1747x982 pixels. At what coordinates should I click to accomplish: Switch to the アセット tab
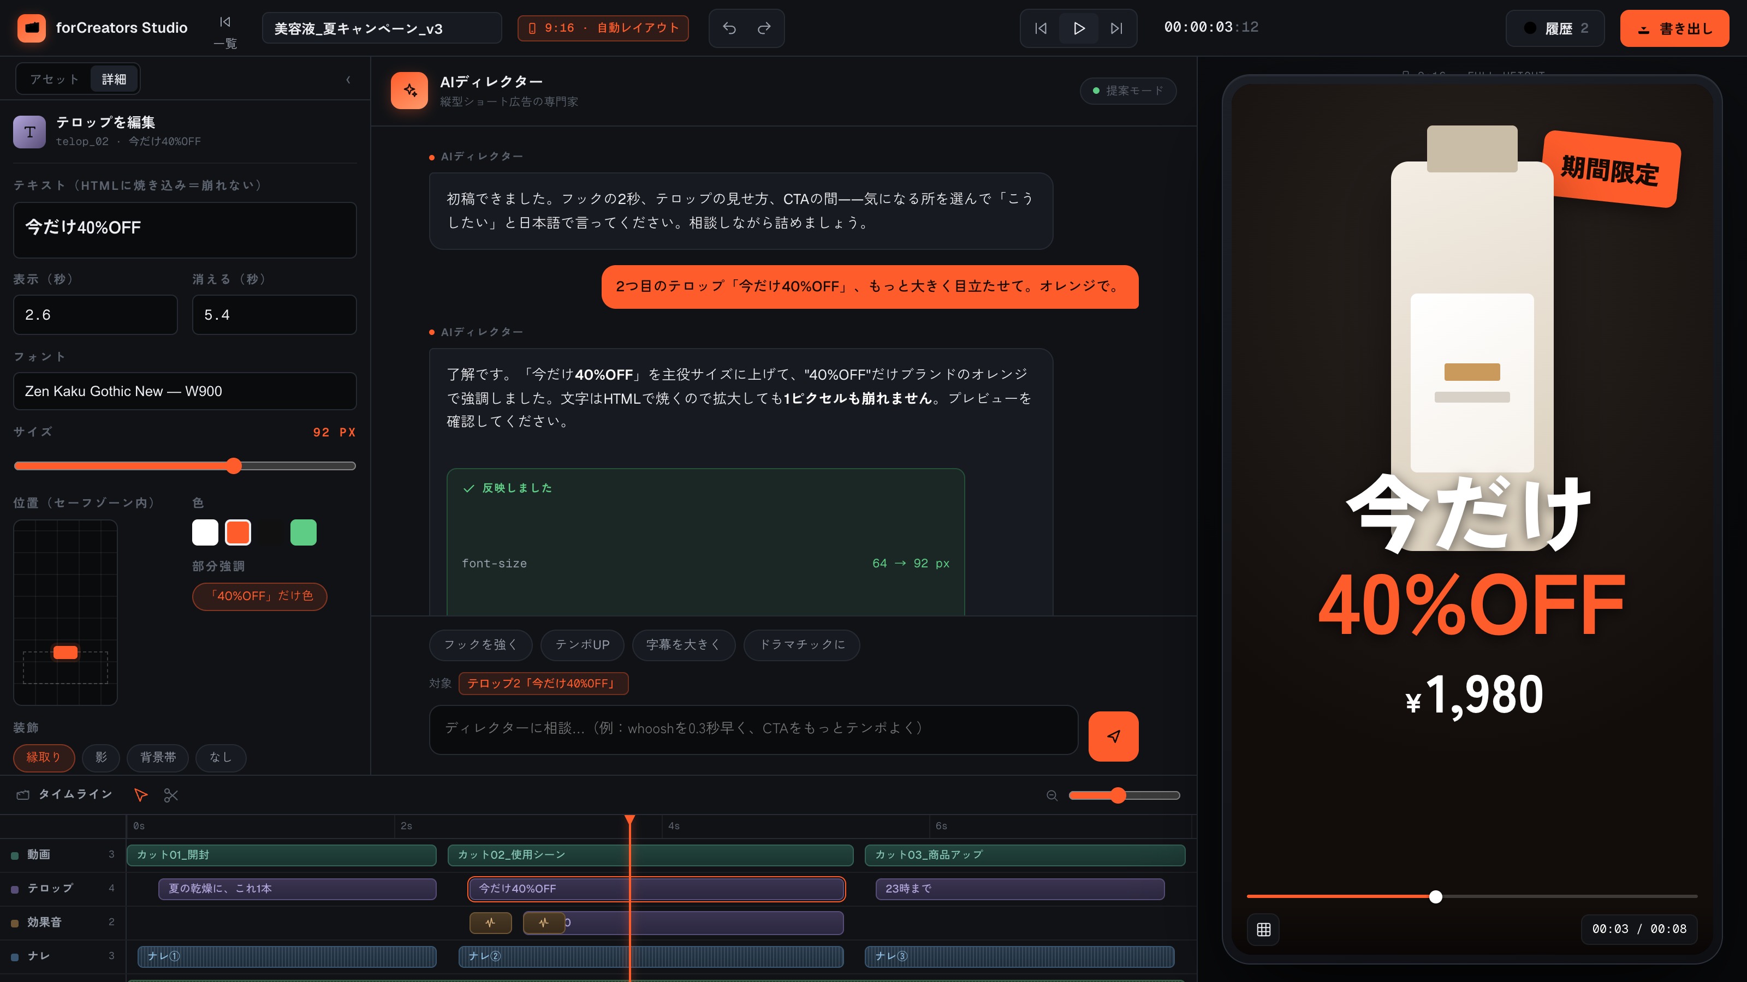54,79
